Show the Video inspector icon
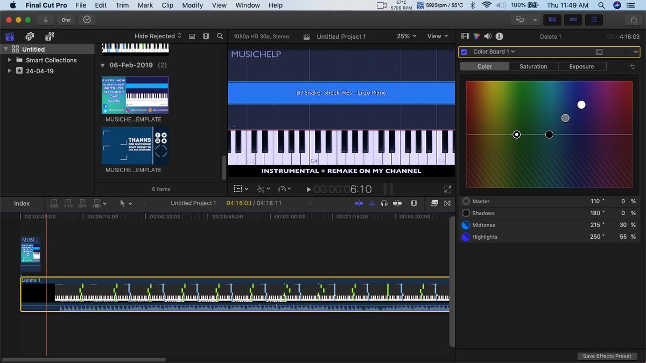The width and height of the screenshot is (646, 363). point(466,36)
